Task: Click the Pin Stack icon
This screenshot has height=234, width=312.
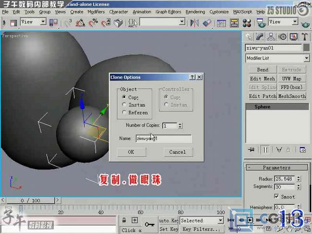Action: pos(252,150)
